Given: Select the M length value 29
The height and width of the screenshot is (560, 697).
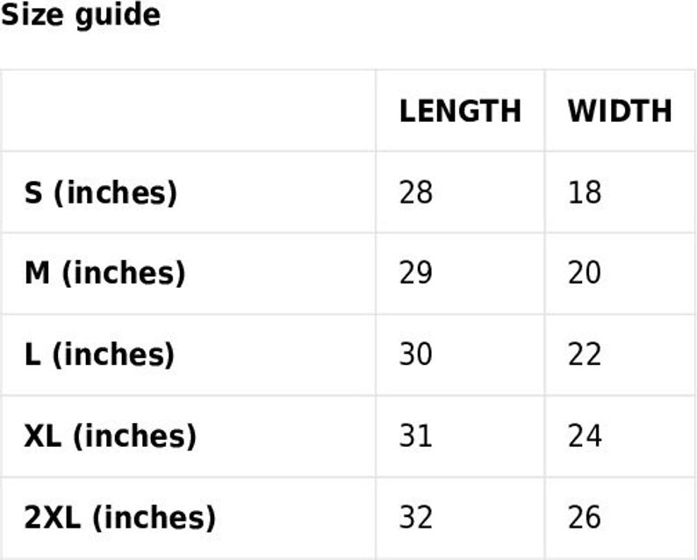Looking at the screenshot, I should [415, 273].
